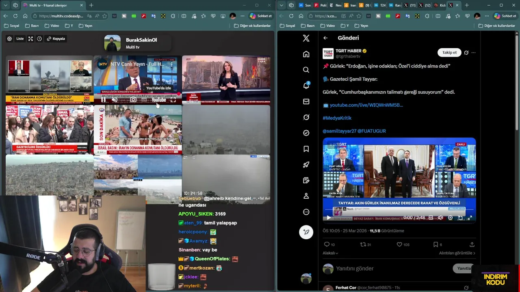The image size is (520, 292).
Task: Expand the Alakalı replies sort dropdown
Action: [x=330, y=253]
